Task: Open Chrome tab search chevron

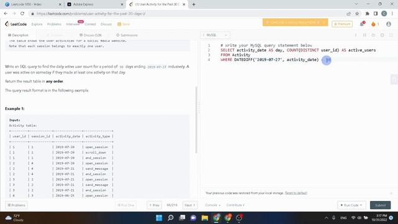Action: click(x=356, y=4)
